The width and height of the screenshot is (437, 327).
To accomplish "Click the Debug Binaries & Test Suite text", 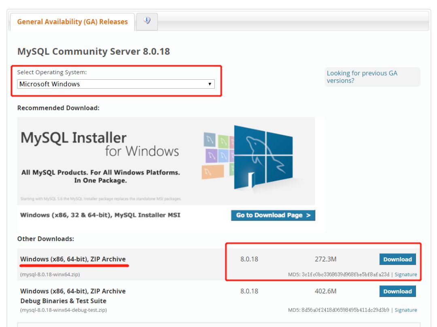I will 63,301.
